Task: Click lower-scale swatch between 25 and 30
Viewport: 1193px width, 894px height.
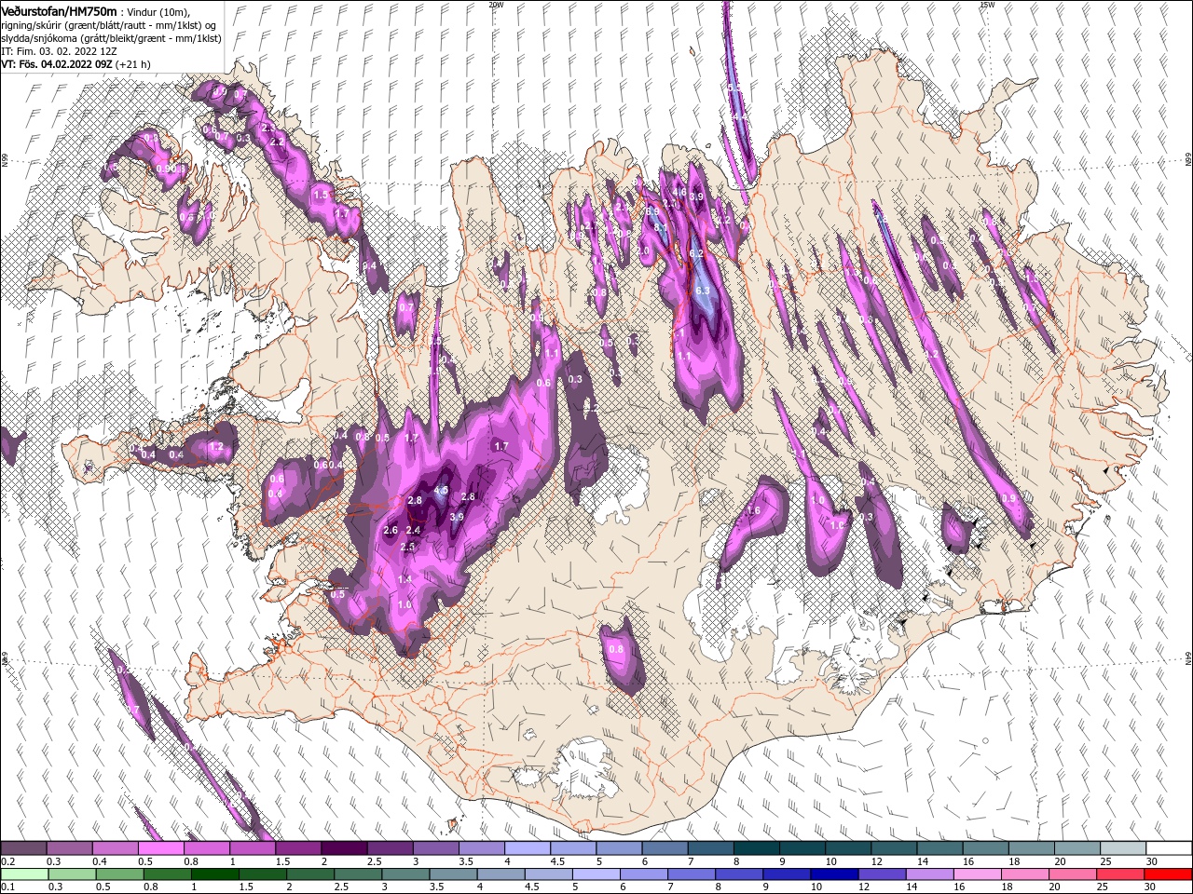Action: pos(1122,874)
